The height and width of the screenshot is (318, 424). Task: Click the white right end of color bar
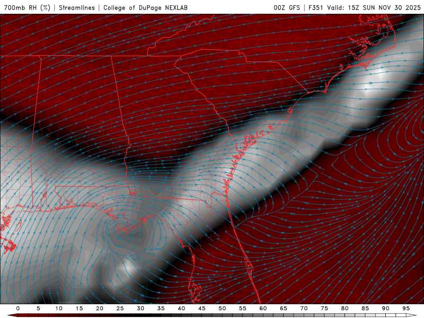click(x=412, y=315)
